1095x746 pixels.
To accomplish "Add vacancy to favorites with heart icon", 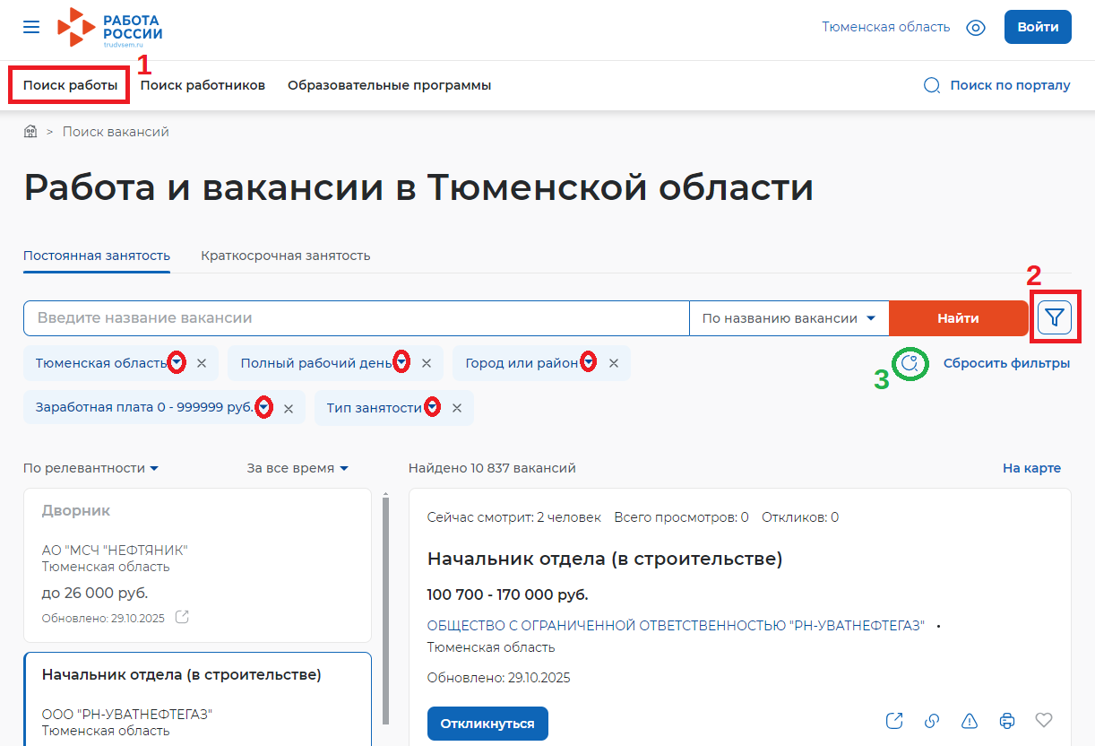I will pos(1043,720).
